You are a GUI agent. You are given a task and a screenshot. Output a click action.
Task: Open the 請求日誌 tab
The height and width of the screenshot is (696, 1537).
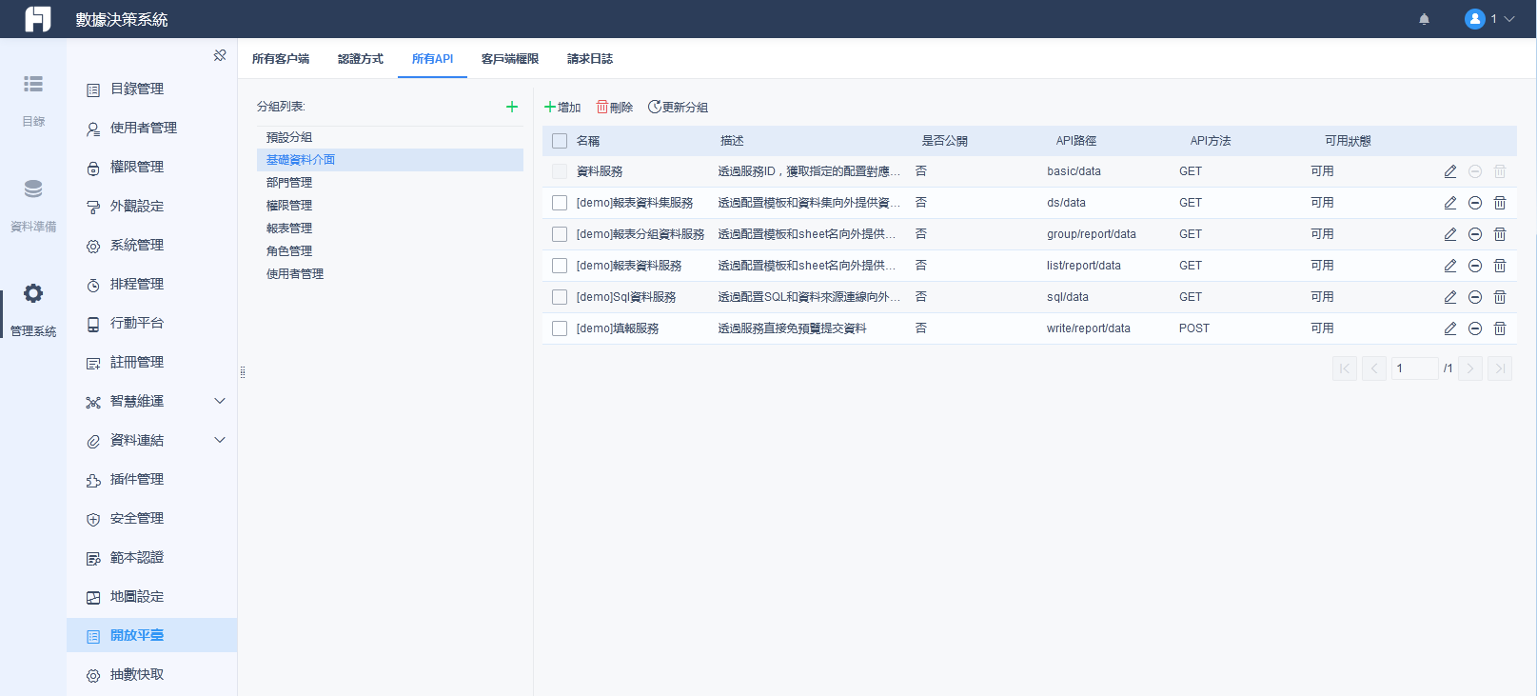tap(590, 59)
